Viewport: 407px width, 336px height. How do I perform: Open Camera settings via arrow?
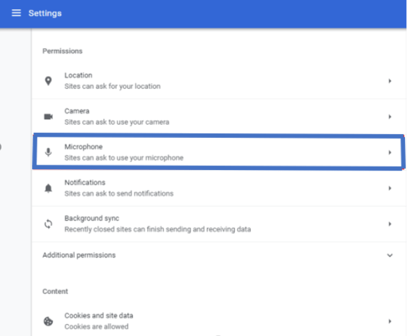point(390,117)
